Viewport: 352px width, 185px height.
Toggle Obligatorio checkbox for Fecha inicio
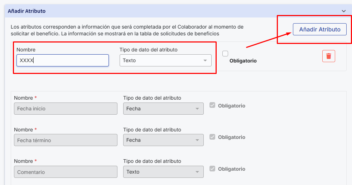tap(212, 105)
